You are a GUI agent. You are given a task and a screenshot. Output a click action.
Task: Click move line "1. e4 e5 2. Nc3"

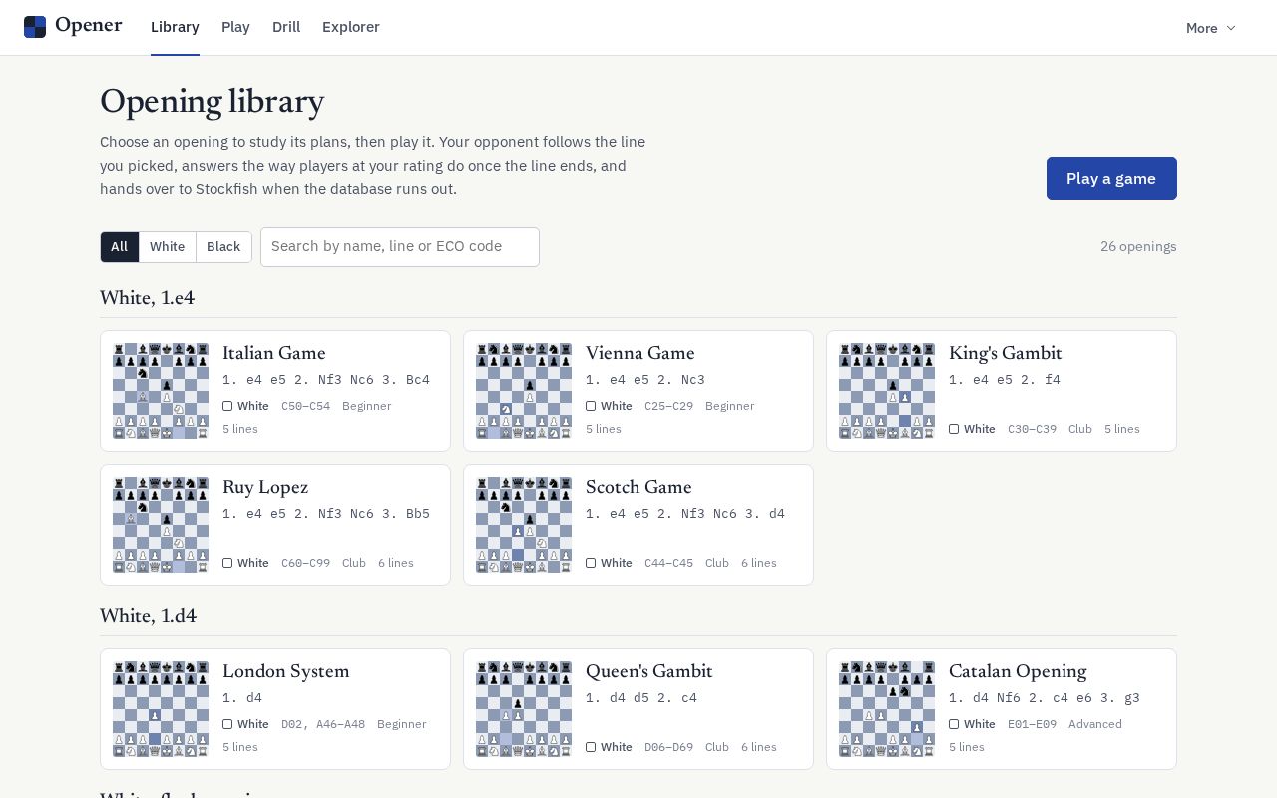pyautogui.click(x=645, y=380)
